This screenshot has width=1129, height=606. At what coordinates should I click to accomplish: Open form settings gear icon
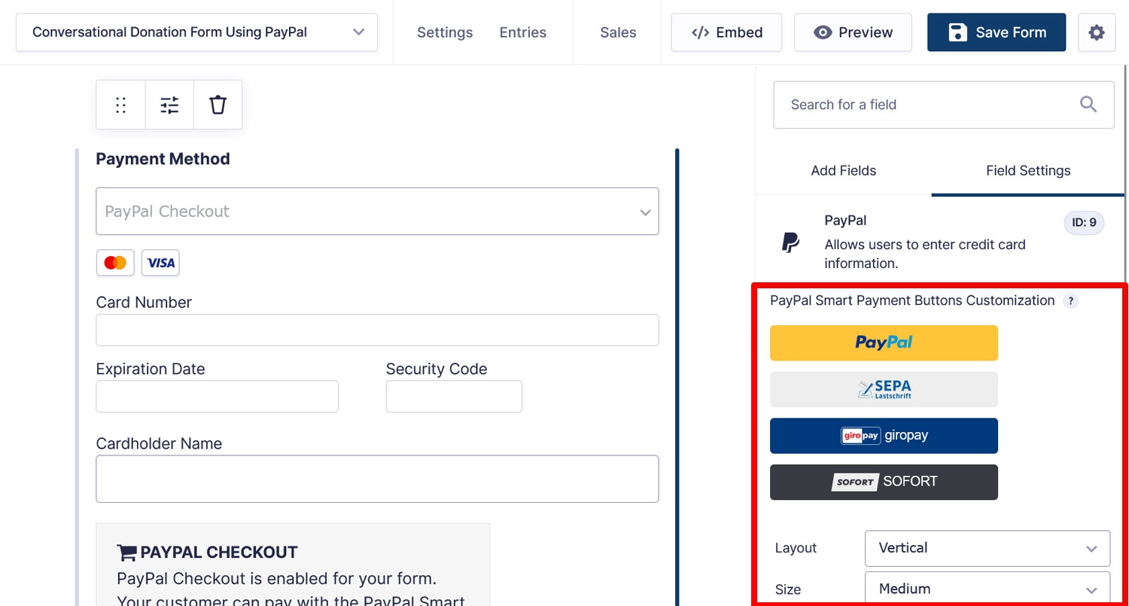click(x=1097, y=32)
